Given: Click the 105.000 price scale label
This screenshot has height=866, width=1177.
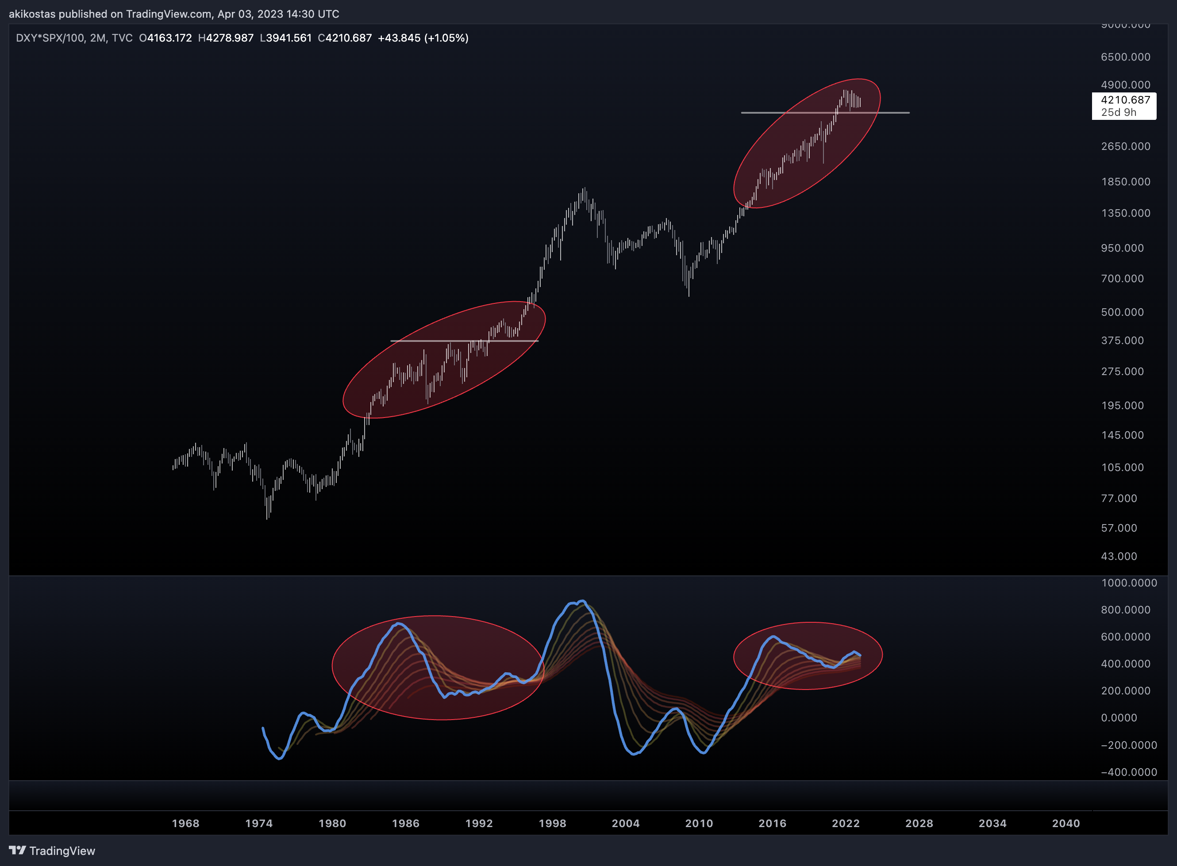Looking at the screenshot, I should click(x=1123, y=467).
